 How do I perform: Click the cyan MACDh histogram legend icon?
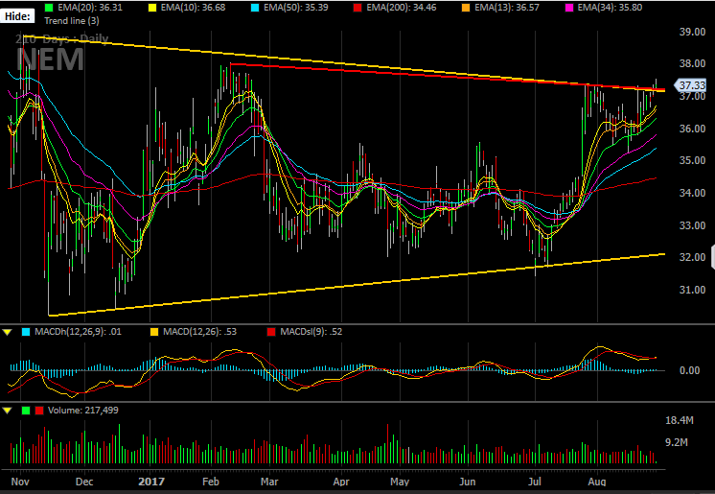coord(26,332)
